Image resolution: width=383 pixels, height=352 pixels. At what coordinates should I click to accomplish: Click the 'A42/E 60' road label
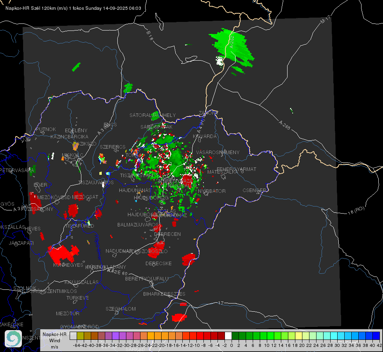coord(117,272)
